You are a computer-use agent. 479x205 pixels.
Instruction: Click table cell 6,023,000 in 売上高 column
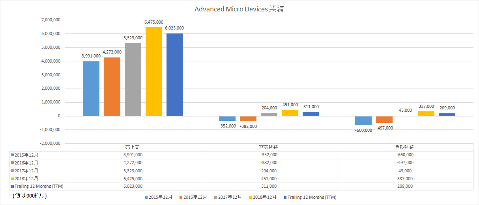point(133,187)
